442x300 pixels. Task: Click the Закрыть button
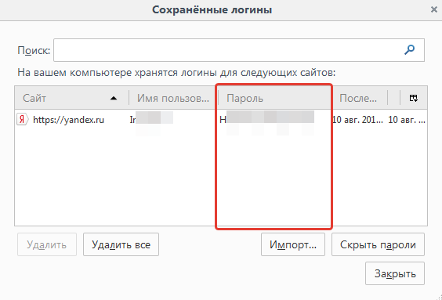tap(395, 273)
